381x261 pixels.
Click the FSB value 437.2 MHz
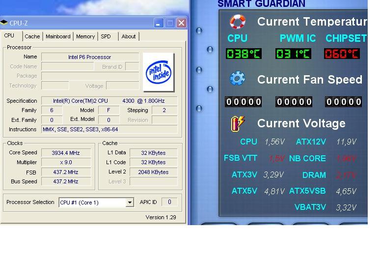pyautogui.click(x=66, y=172)
